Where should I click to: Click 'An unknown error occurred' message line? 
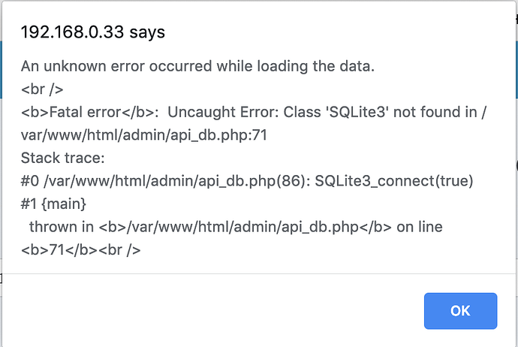tap(197, 66)
